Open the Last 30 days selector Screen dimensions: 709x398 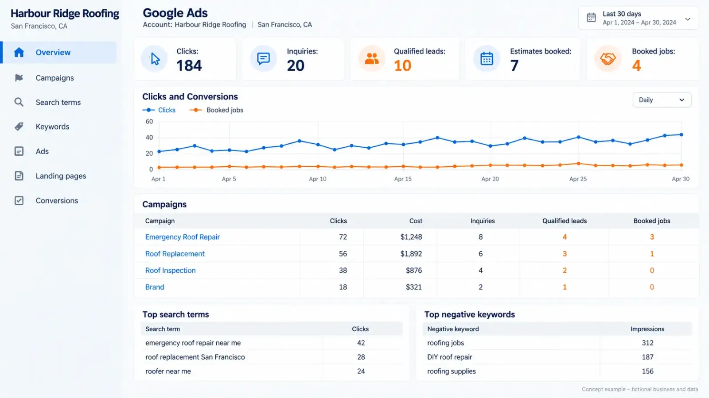[639, 18]
